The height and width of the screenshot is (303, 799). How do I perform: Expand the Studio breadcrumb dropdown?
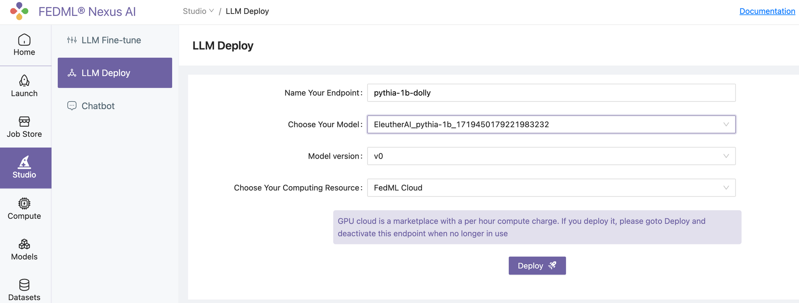click(199, 11)
